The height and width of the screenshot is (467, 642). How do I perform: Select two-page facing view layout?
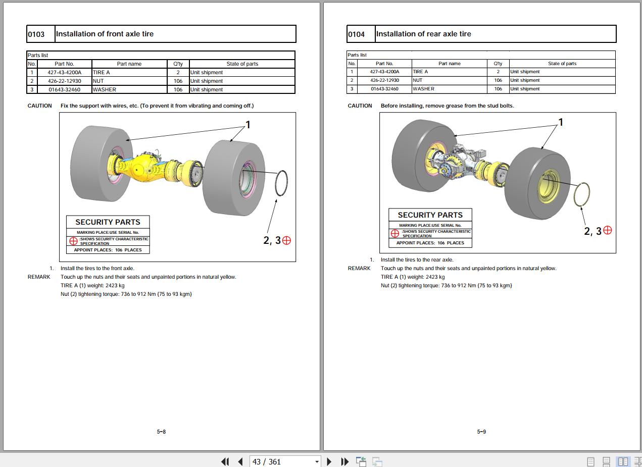pos(623,461)
